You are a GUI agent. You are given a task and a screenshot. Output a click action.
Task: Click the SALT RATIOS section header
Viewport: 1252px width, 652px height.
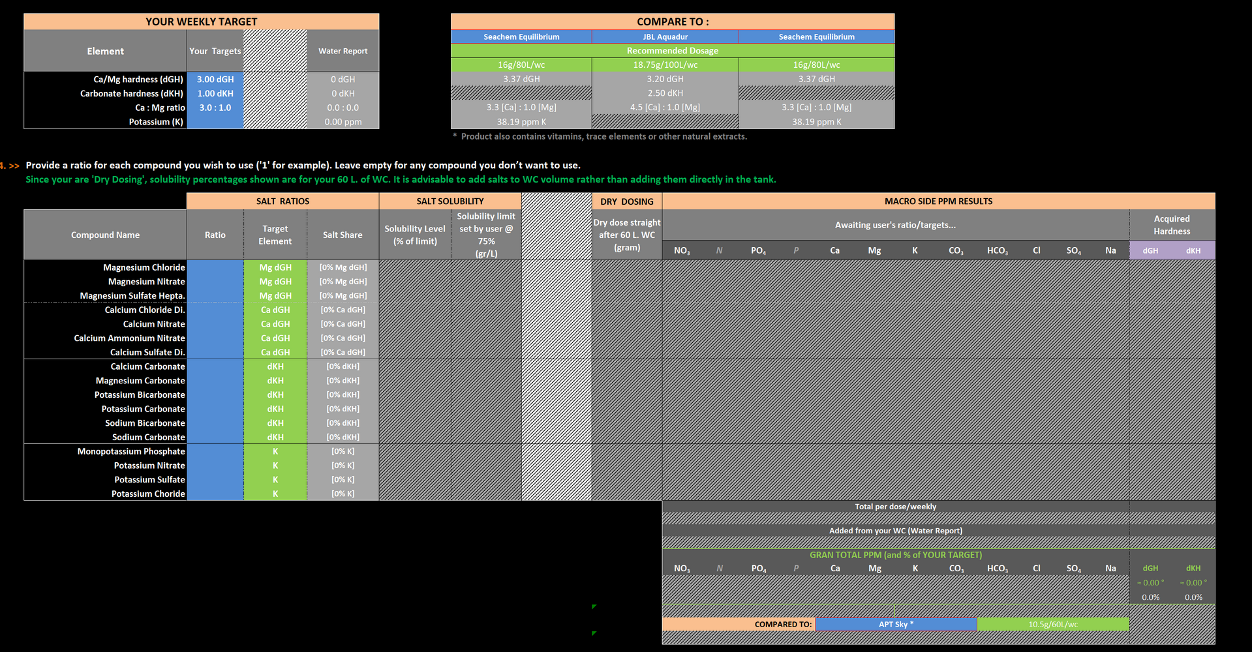click(x=282, y=201)
